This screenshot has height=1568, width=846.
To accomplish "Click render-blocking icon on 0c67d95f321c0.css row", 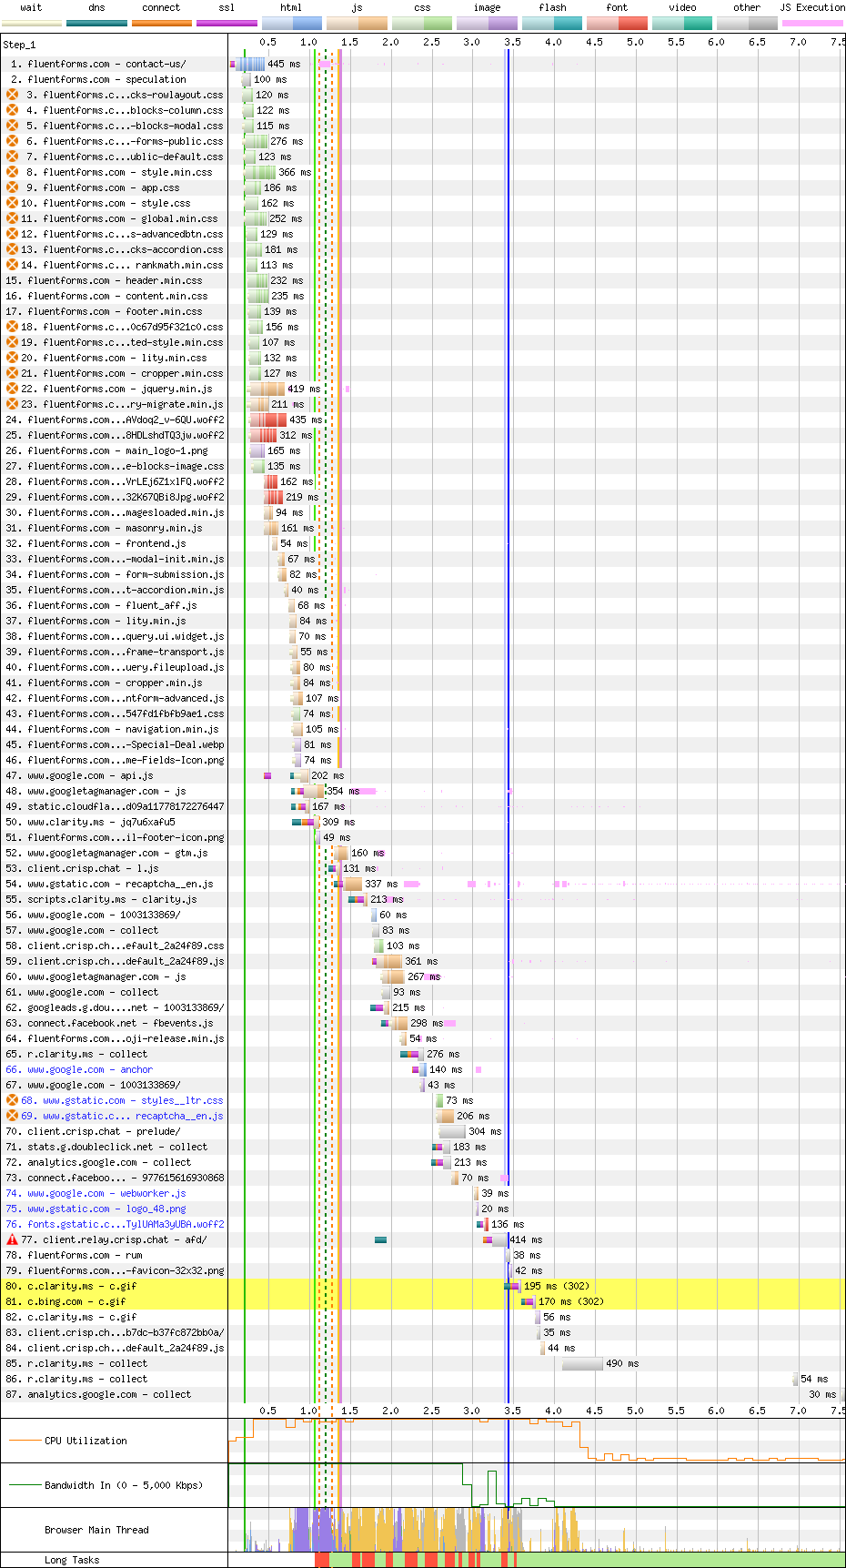I will coord(12,327).
